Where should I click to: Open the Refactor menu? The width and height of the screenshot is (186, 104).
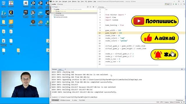pos(74,1)
